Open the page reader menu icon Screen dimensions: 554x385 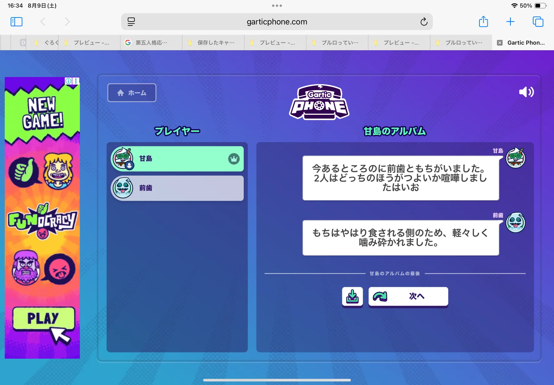(x=131, y=22)
